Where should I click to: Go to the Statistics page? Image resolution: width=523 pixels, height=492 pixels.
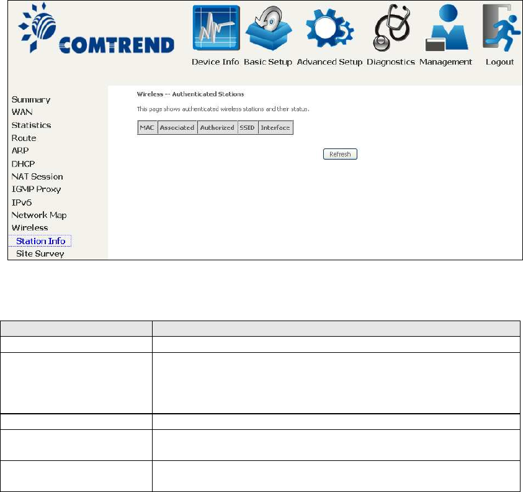(x=32, y=125)
